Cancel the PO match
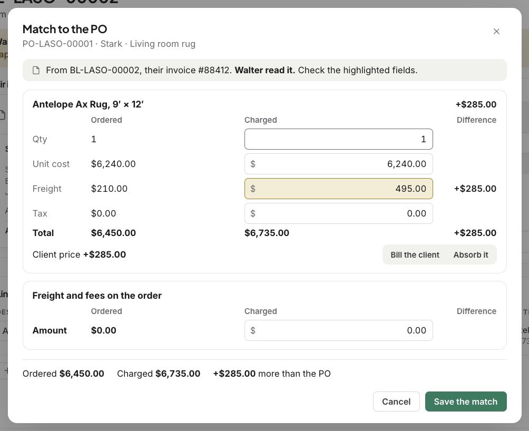529x431 pixels. pyautogui.click(x=396, y=401)
